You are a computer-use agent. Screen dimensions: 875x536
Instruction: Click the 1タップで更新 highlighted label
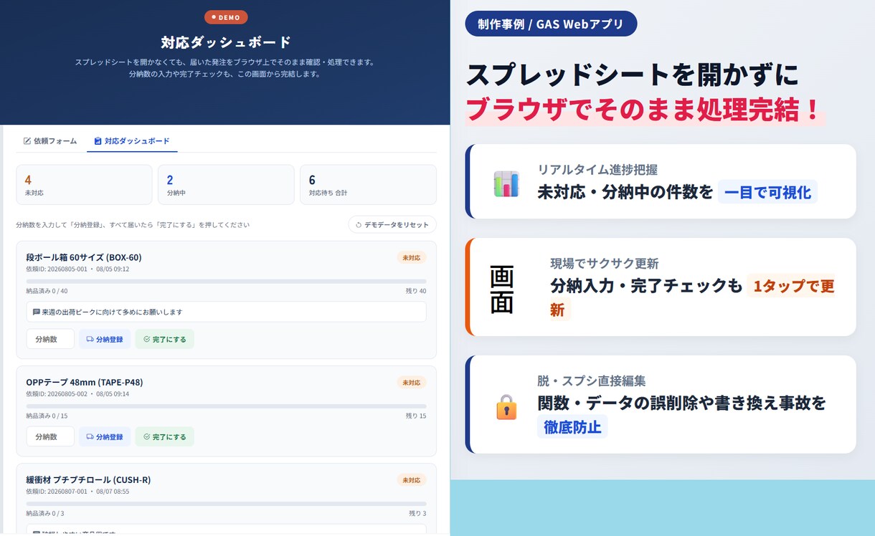pyautogui.click(x=693, y=297)
